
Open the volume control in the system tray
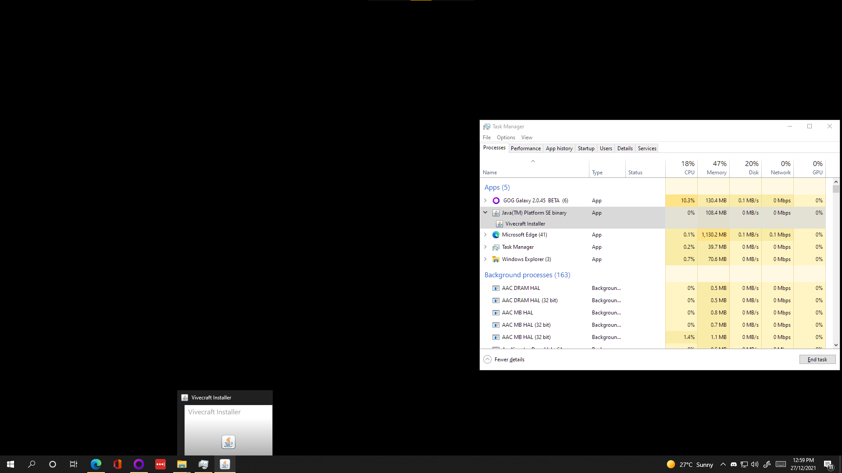[x=755, y=465]
